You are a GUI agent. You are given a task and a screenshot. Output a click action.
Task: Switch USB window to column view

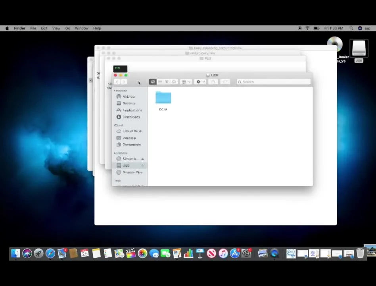point(167,82)
